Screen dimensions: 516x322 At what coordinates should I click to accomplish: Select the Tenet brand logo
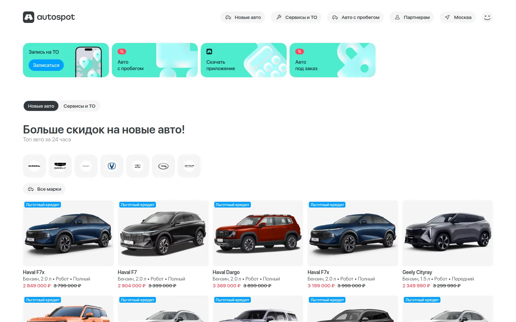[x=86, y=166]
